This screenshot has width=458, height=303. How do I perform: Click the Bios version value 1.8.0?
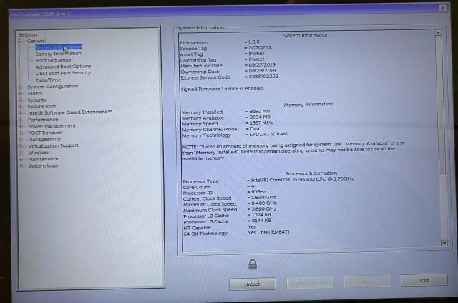(253, 42)
